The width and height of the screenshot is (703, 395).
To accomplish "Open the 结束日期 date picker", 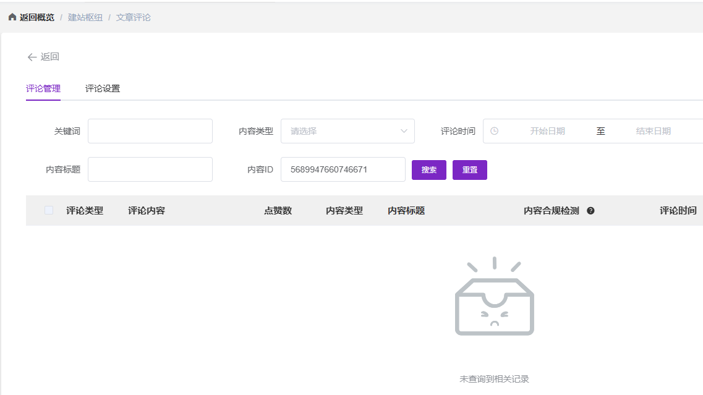I will pyautogui.click(x=653, y=131).
